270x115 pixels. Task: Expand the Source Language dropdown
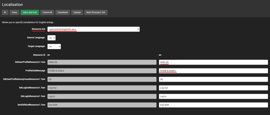click(51, 38)
